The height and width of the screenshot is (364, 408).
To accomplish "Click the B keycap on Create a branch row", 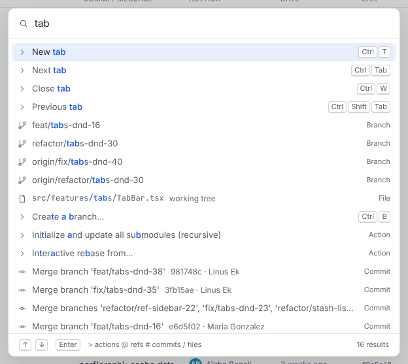I will [x=384, y=216].
